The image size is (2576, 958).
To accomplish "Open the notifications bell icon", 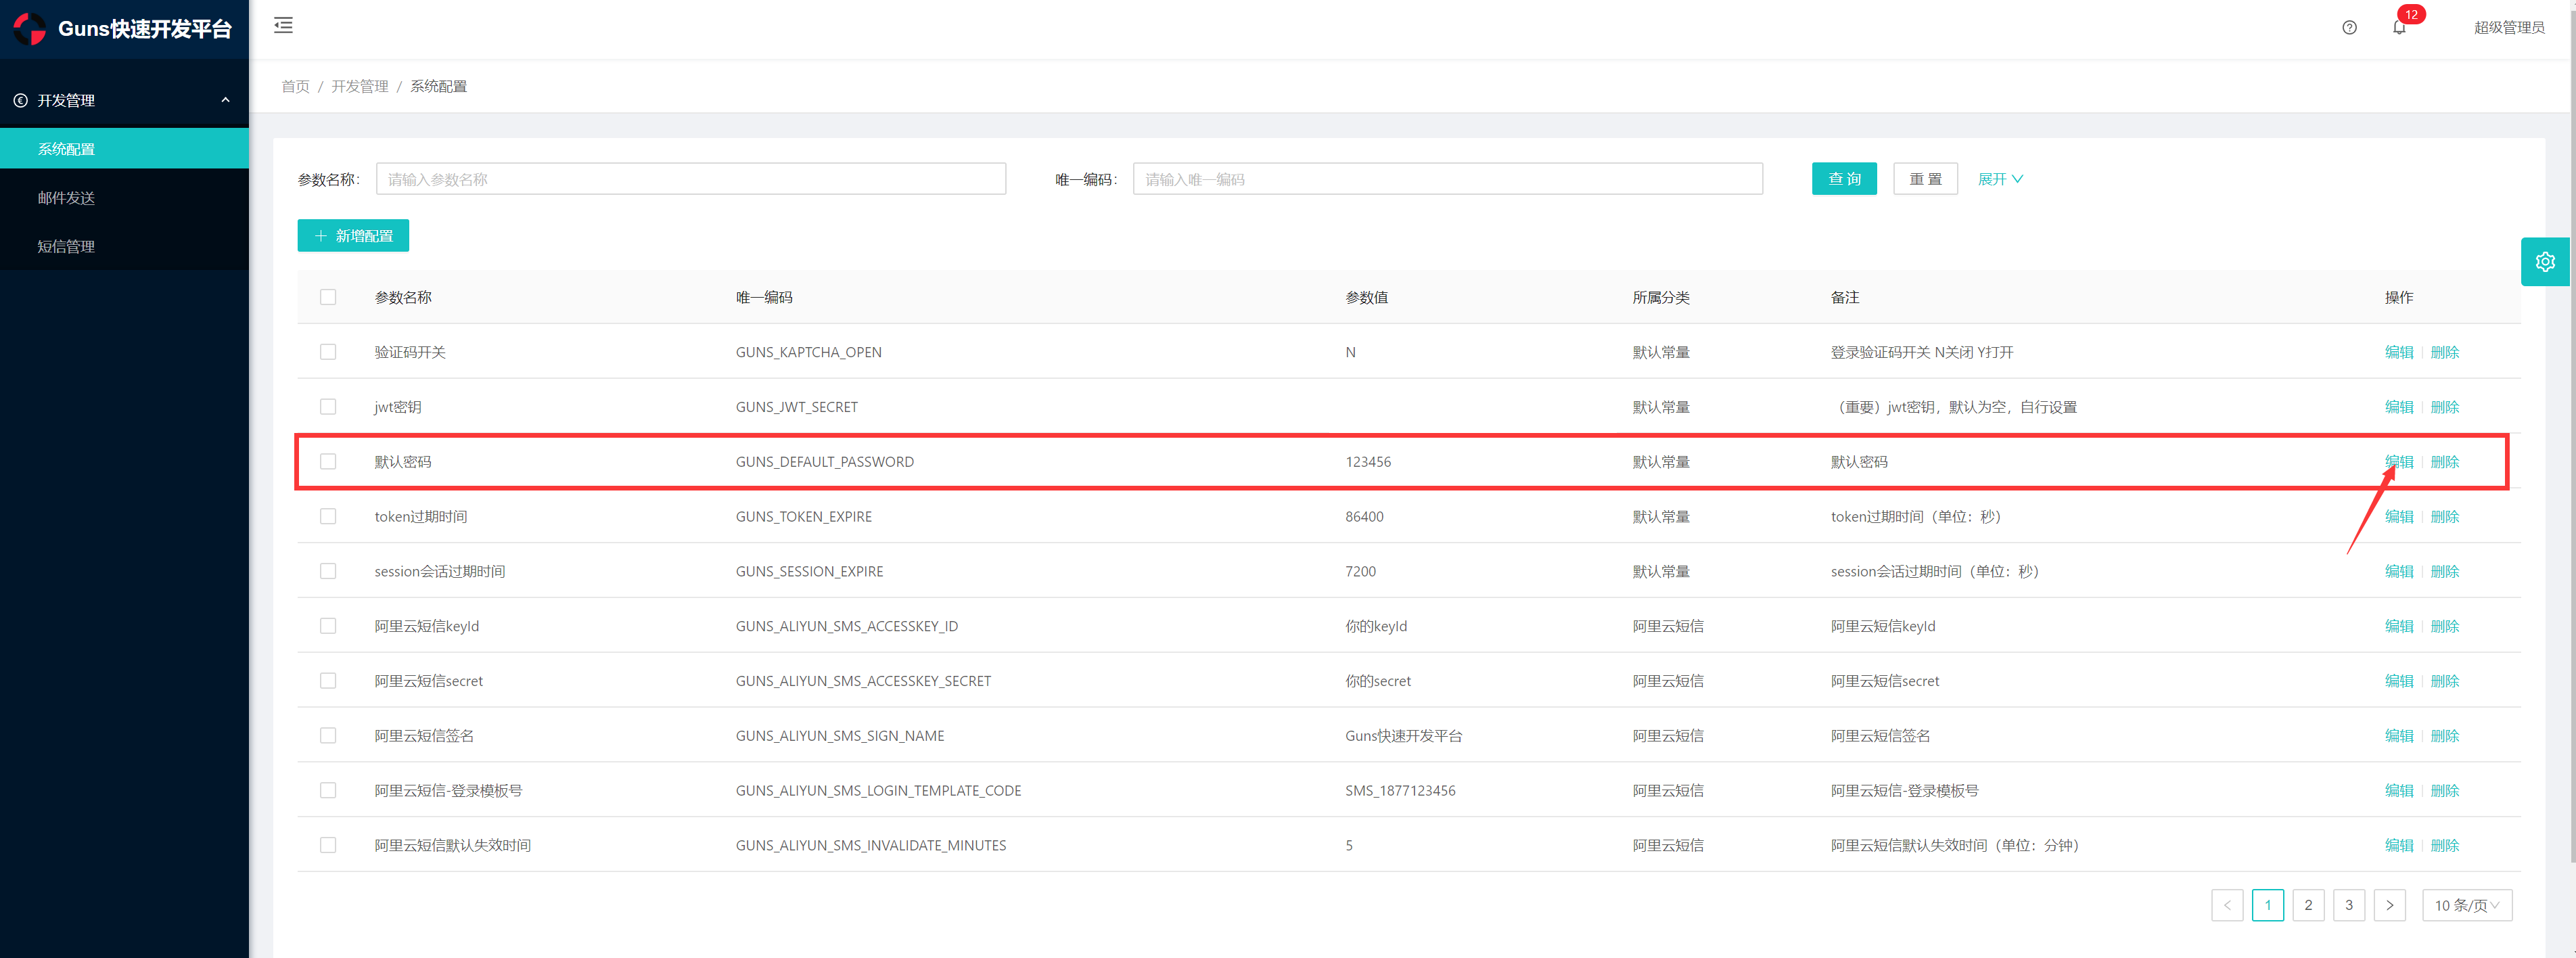I will point(2399,28).
